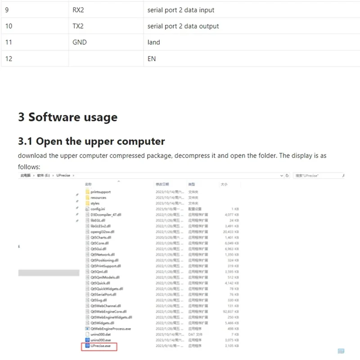This screenshot has height=360, width=360.
Task: Sort files by the 修改日期 column header
Action: click(162, 184)
